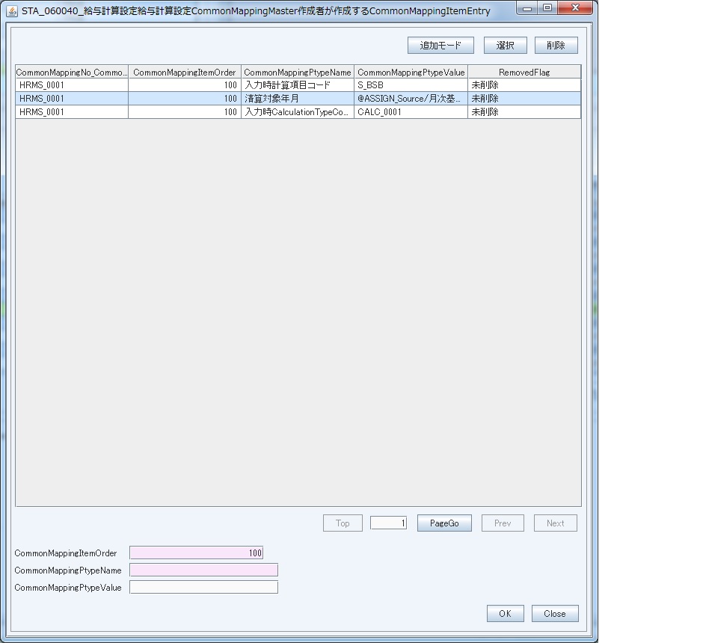Image resolution: width=703 pixels, height=643 pixels.
Task: Select the row with 入力時計算項目コード
Action: click(298, 85)
